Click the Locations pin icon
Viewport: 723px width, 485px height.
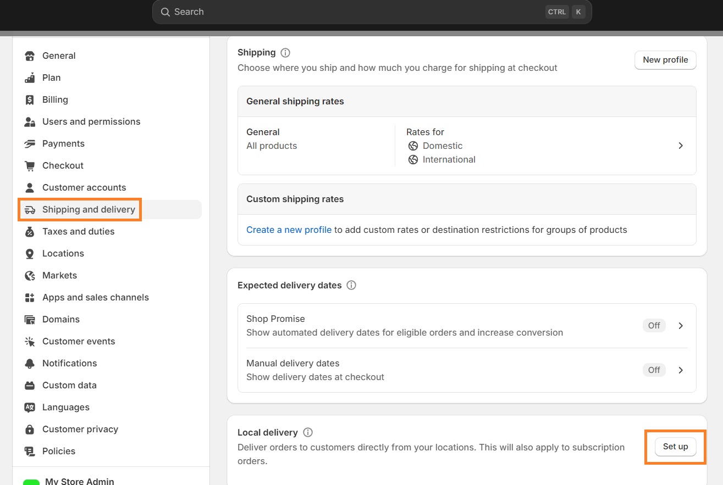click(x=29, y=253)
